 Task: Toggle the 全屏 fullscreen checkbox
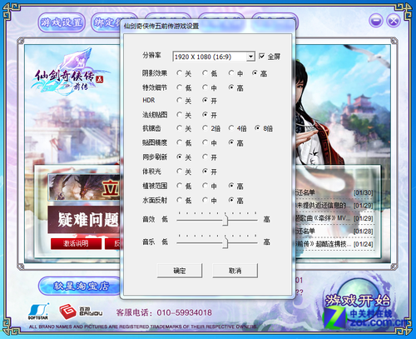coord(261,57)
